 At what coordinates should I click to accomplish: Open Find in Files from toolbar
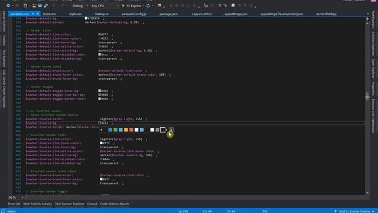[159, 5]
